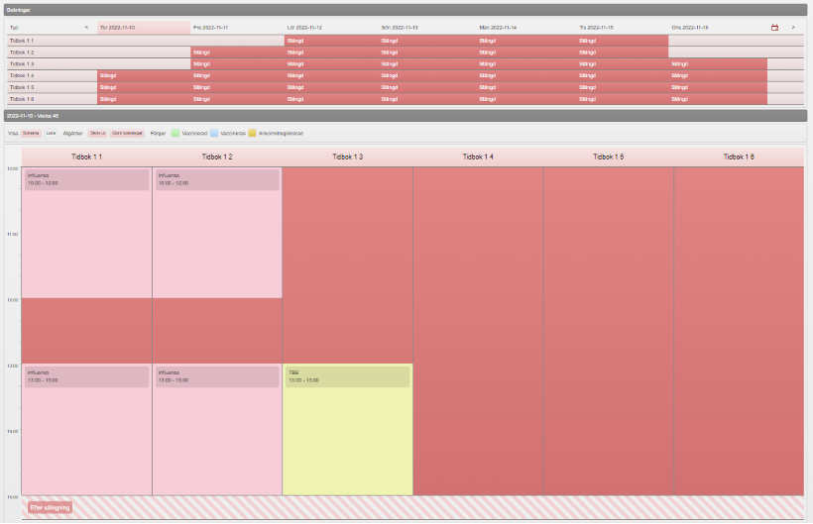Click the green Vaccinerad color swatch
The height and width of the screenshot is (524, 813).
[175, 132]
